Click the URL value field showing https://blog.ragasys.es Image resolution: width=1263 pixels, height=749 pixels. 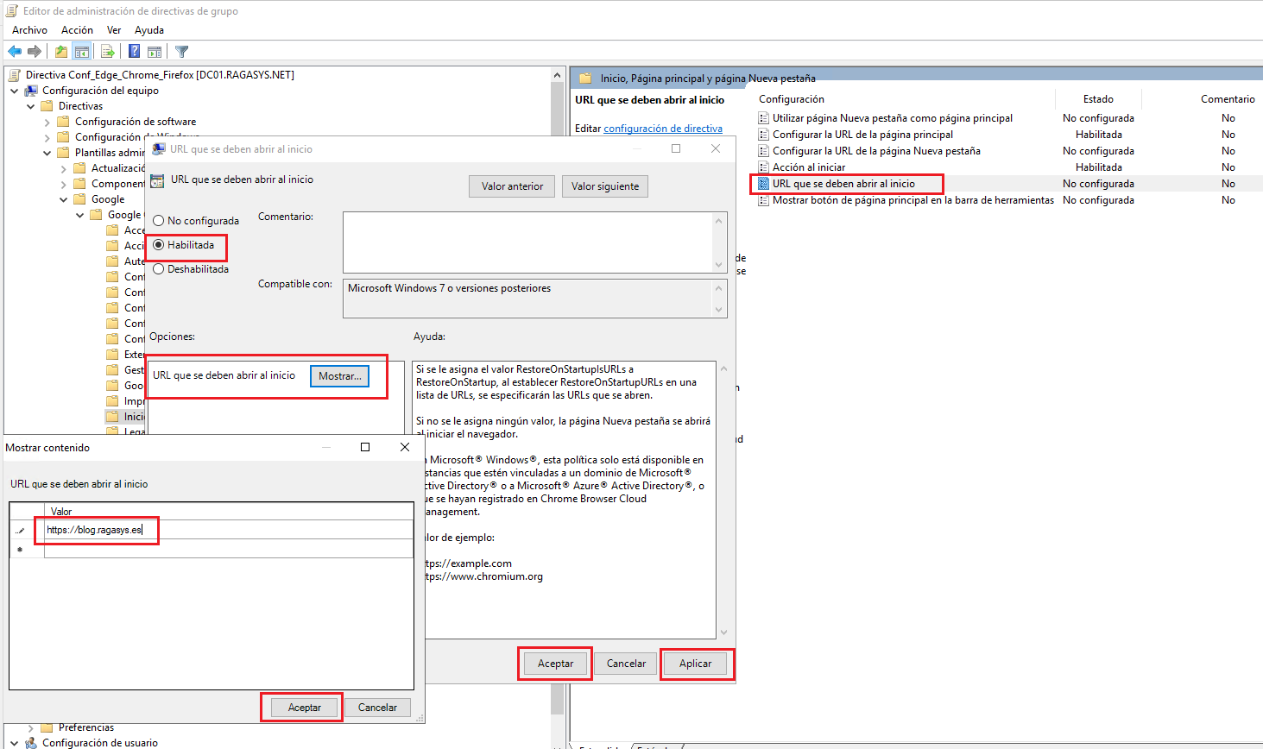(97, 530)
